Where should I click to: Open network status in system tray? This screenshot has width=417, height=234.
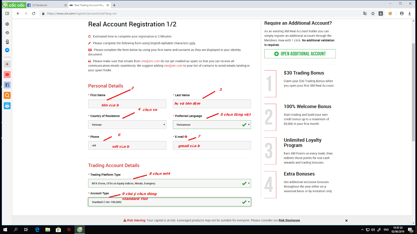point(367,230)
